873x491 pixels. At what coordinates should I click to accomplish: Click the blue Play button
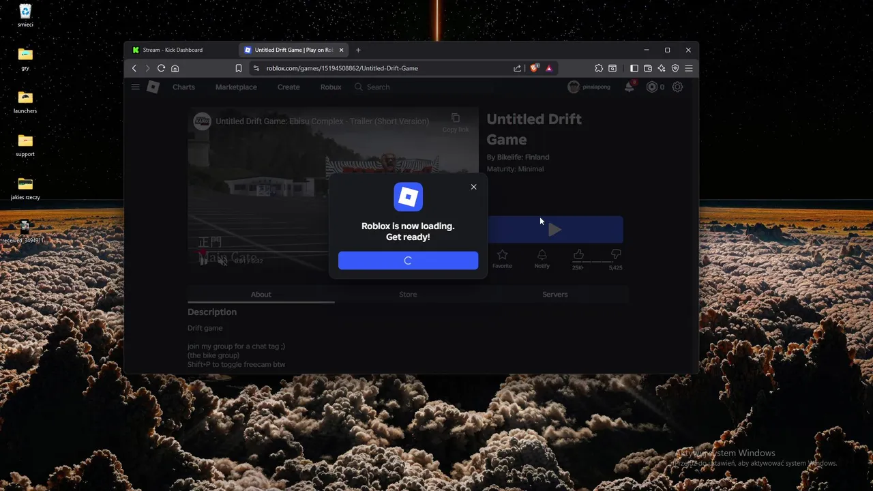click(x=554, y=230)
